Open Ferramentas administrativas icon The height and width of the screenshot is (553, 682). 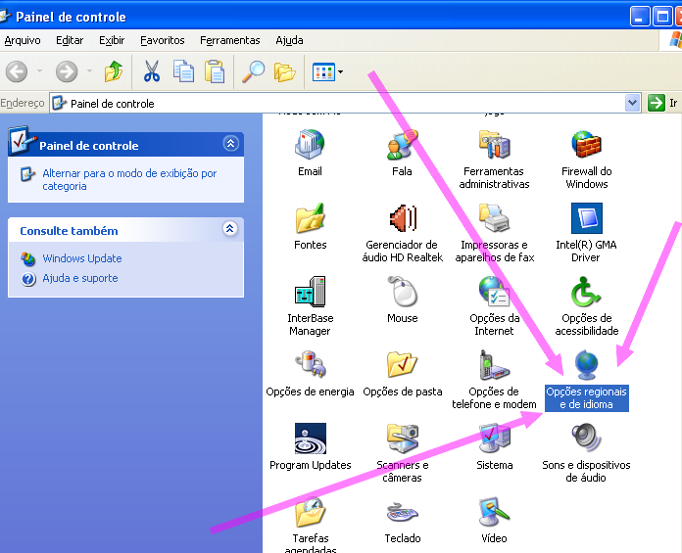pyautogui.click(x=494, y=144)
